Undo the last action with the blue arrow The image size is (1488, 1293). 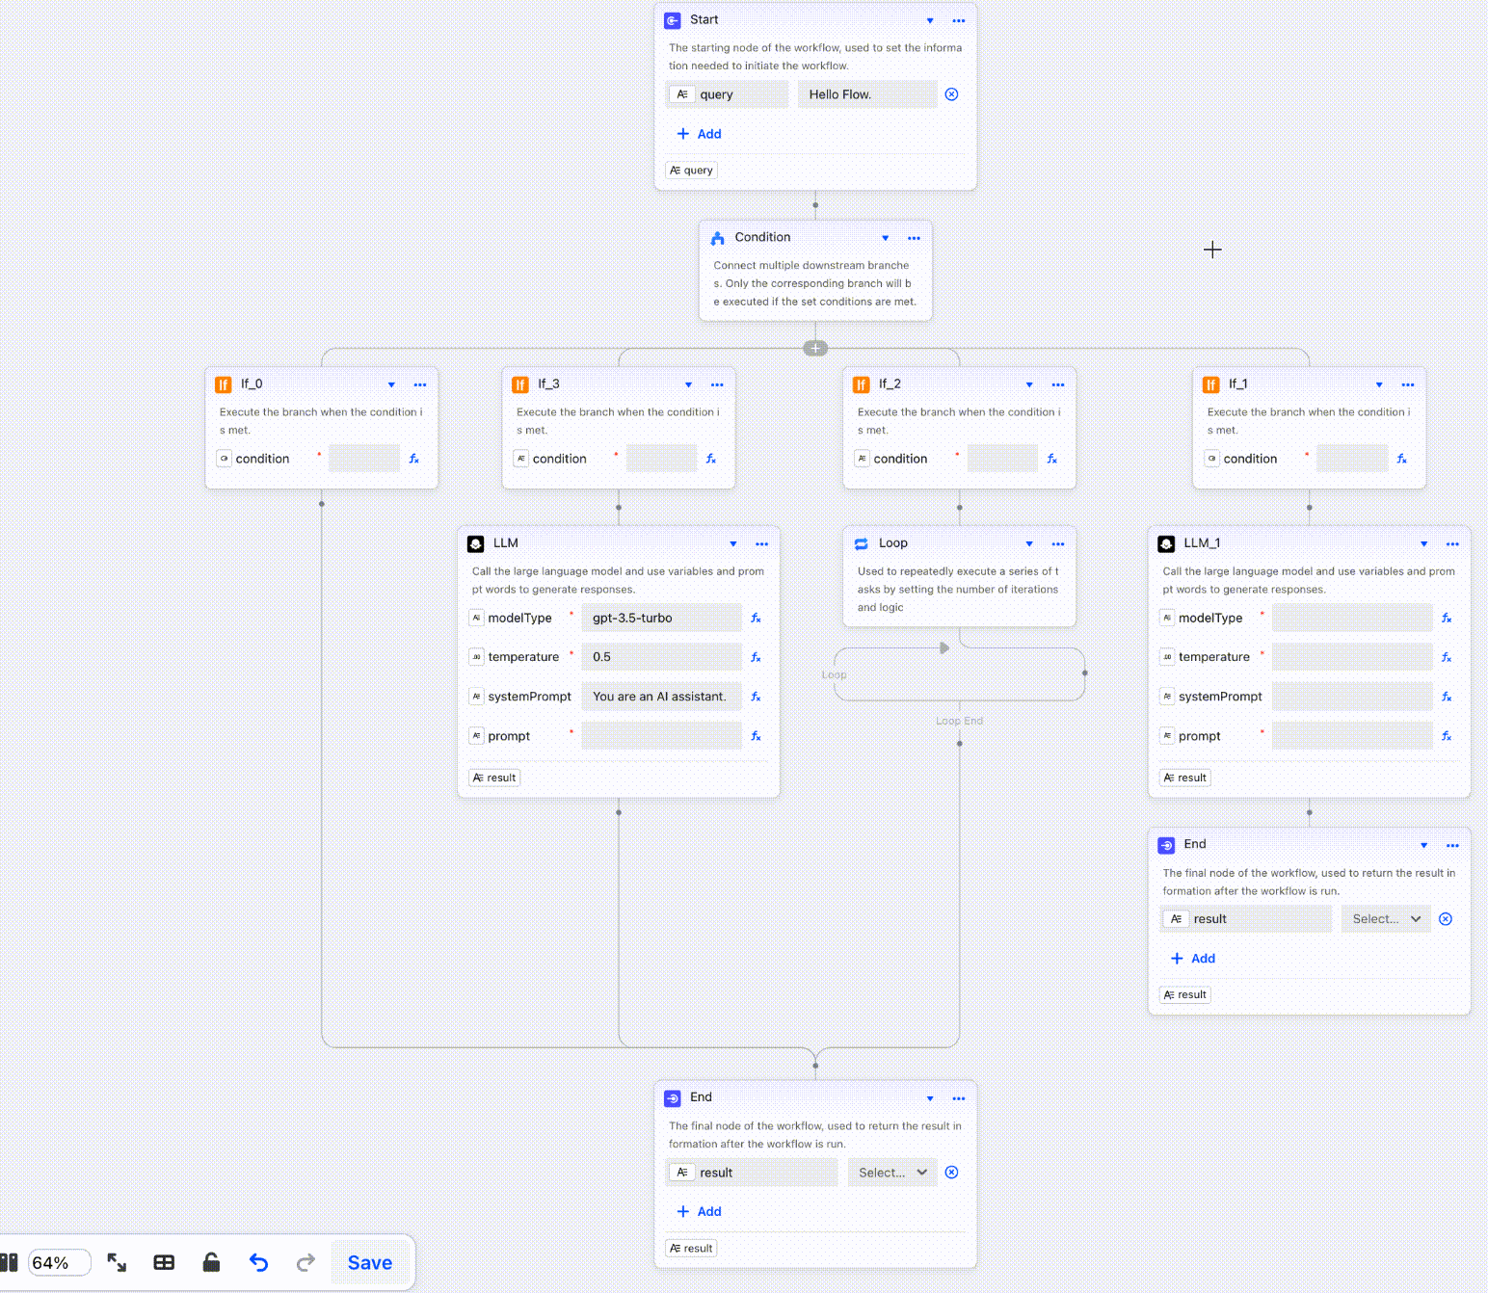(x=258, y=1262)
